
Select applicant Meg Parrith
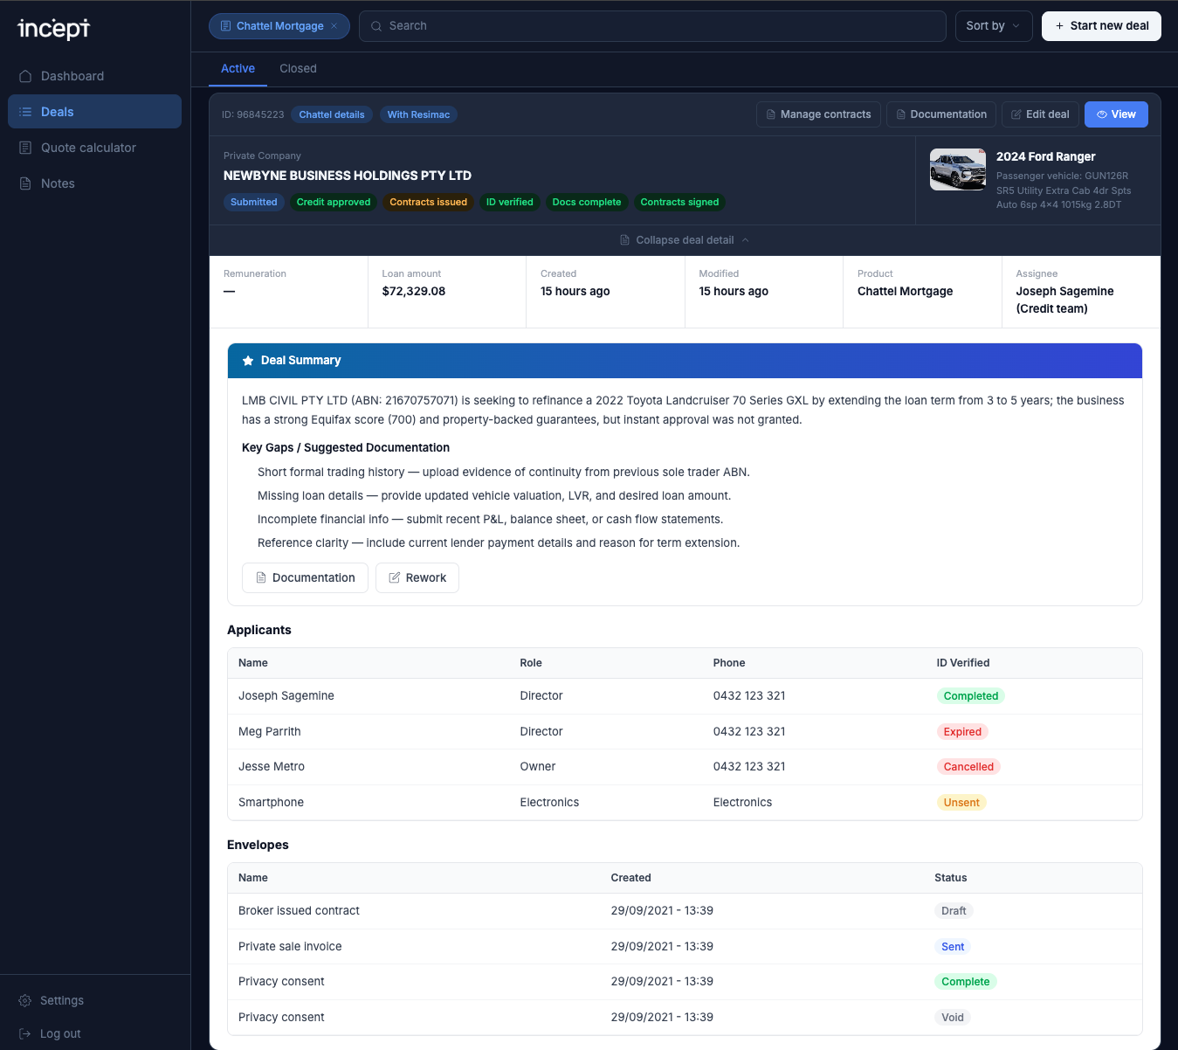[x=685, y=732]
